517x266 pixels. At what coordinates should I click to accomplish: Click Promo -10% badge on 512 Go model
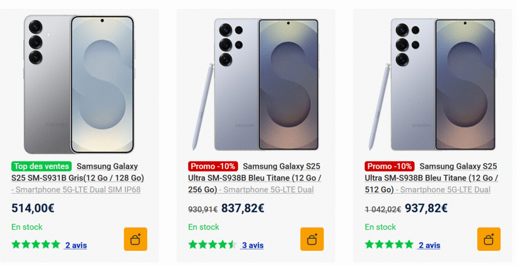tap(390, 166)
